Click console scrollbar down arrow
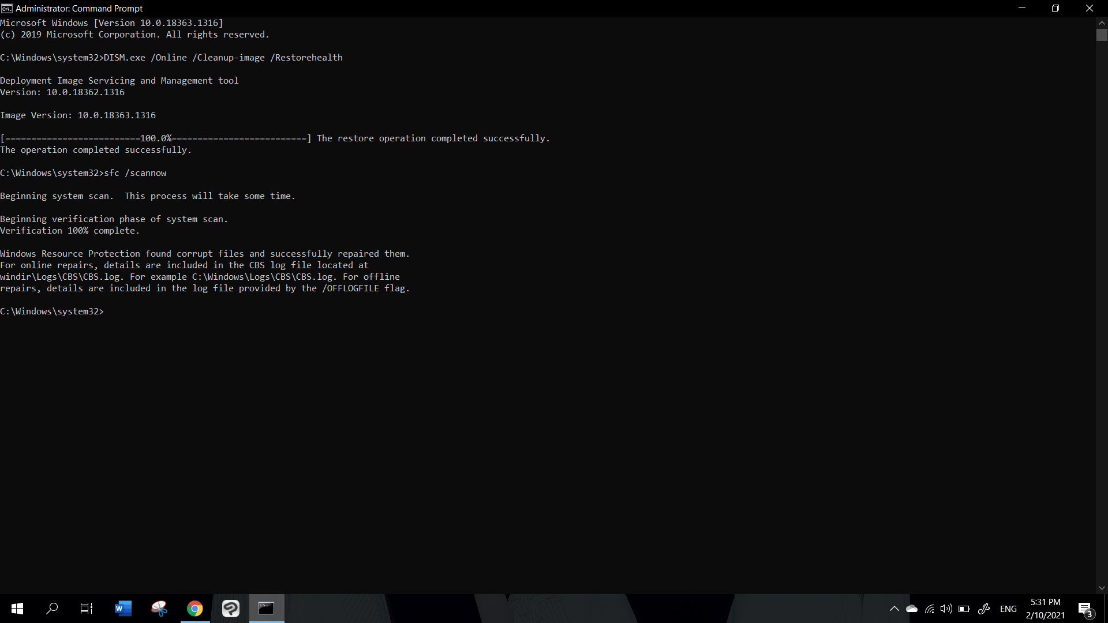The width and height of the screenshot is (1108, 623). (x=1102, y=588)
